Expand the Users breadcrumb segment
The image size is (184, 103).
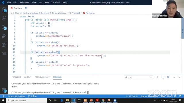click(18, 13)
